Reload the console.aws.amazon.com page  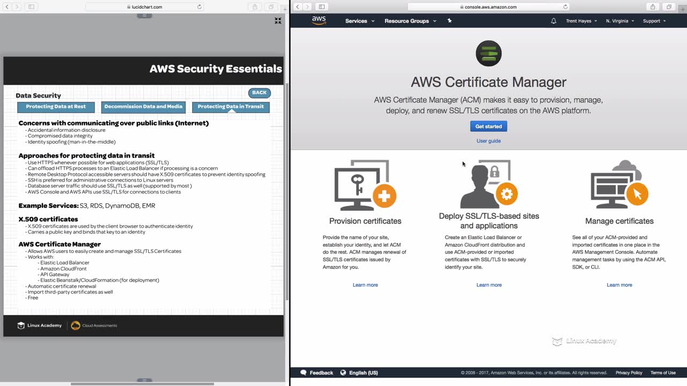pos(565,7)
